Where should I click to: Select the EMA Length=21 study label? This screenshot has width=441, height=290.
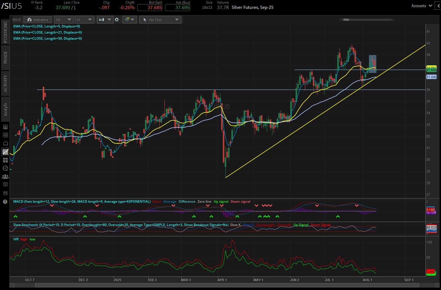point(48,32)
